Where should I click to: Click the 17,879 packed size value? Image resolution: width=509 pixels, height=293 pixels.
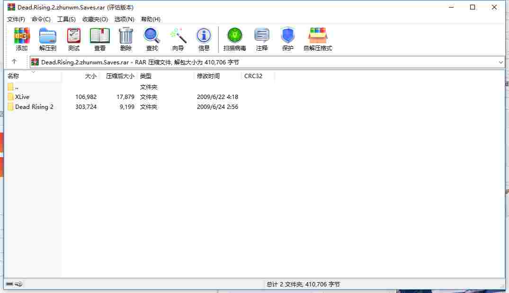point(125,97)
